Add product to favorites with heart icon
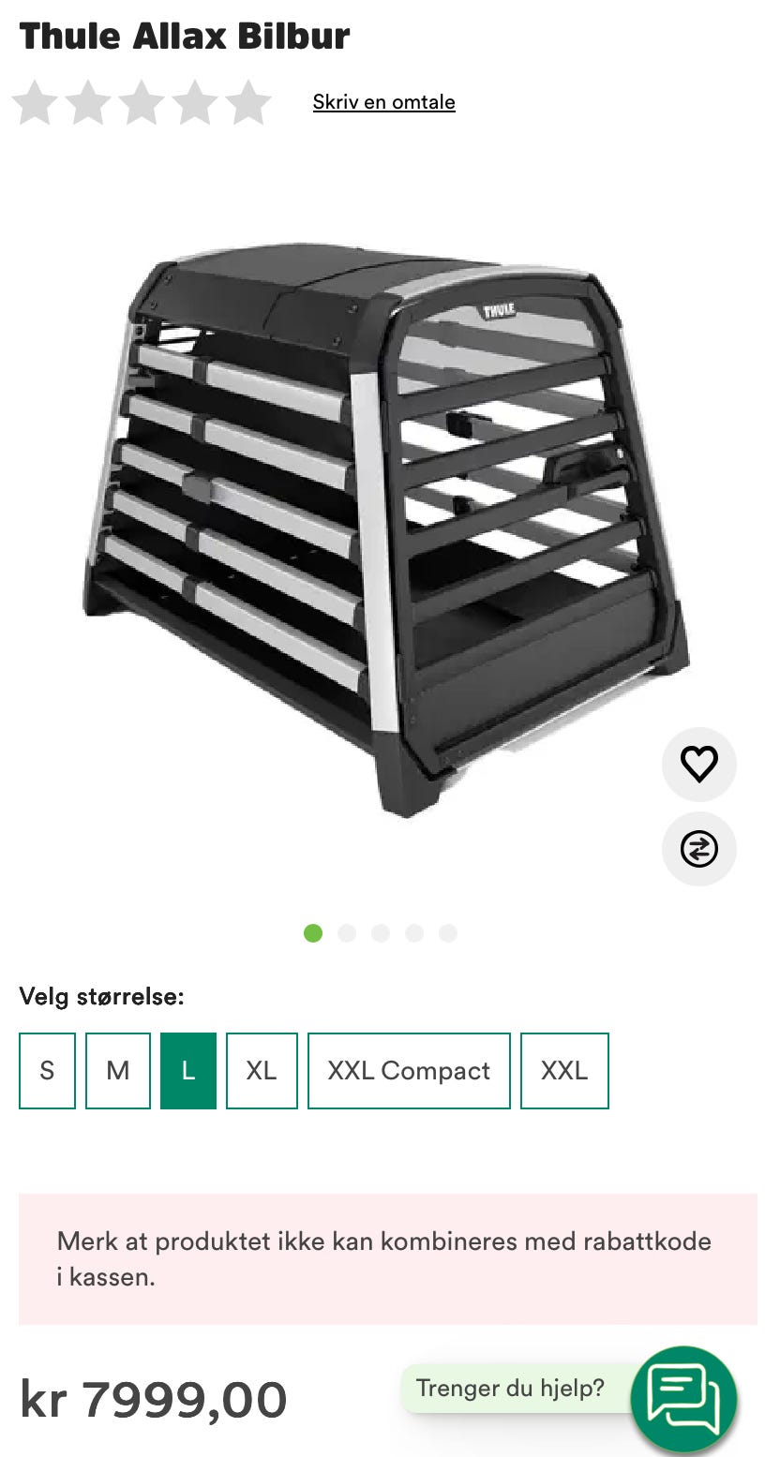Screen dimensions: 765x1457 pyautogui.click(x=698, y=764)
